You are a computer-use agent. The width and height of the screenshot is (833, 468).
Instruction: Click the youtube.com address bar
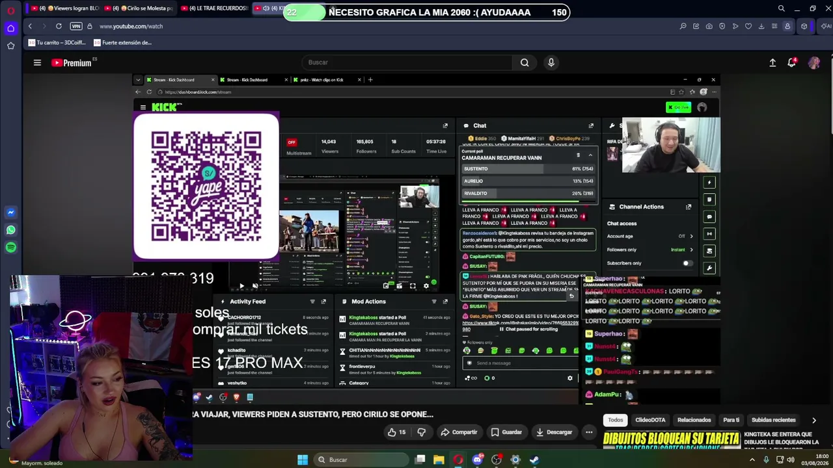tap(131, 26)
